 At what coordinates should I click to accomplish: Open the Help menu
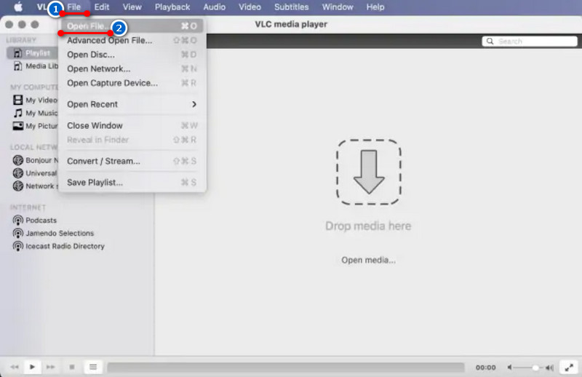[375, 7]
